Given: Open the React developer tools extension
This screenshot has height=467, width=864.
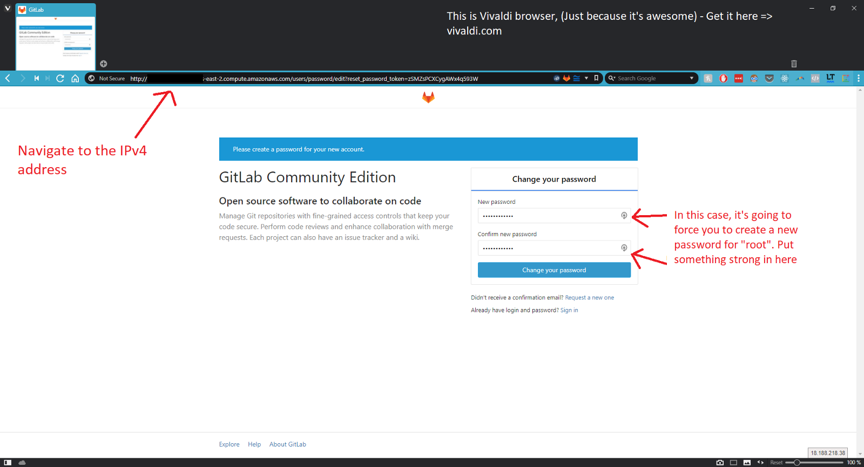Looking at the screenshot, I should coord(785,78).
